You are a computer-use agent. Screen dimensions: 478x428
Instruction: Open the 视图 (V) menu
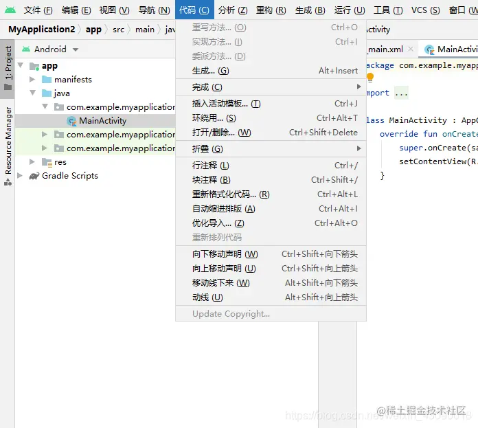point(114,10)
